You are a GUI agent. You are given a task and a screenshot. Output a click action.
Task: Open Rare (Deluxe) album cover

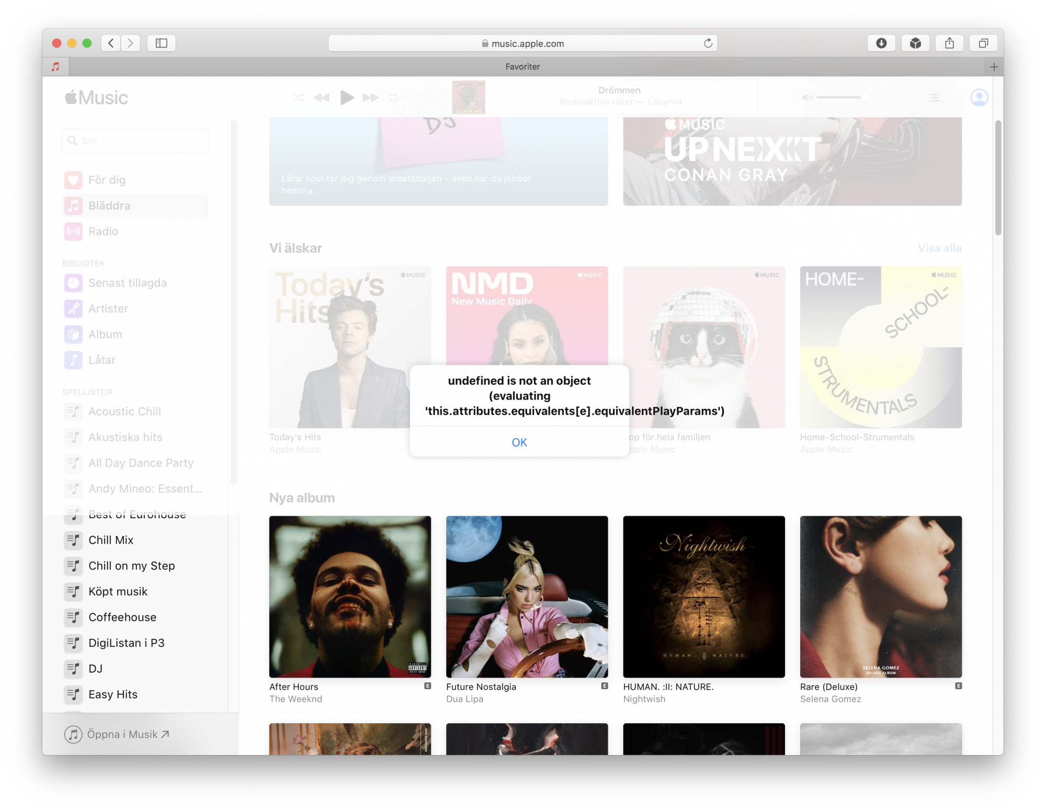coord(881,597)
